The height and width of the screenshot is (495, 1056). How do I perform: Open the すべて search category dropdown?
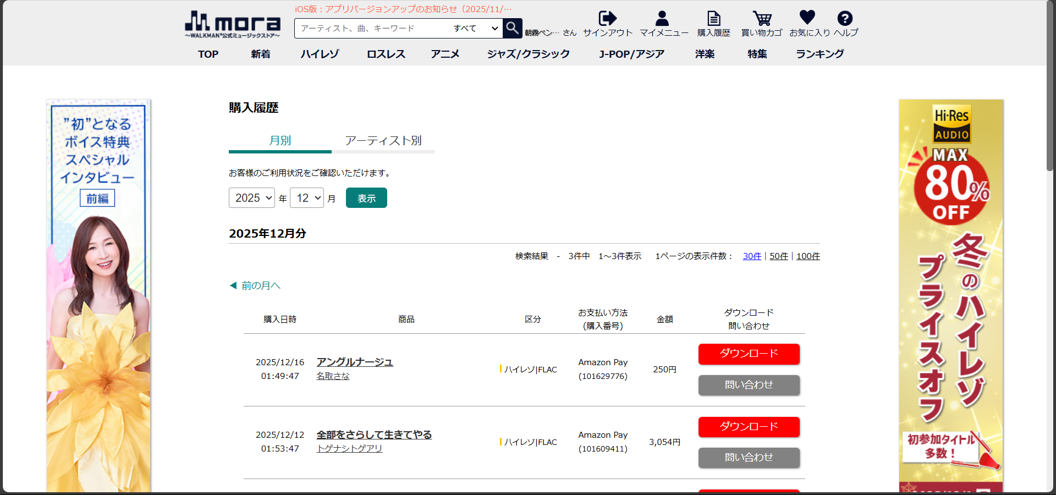click(x=475, y=29)
